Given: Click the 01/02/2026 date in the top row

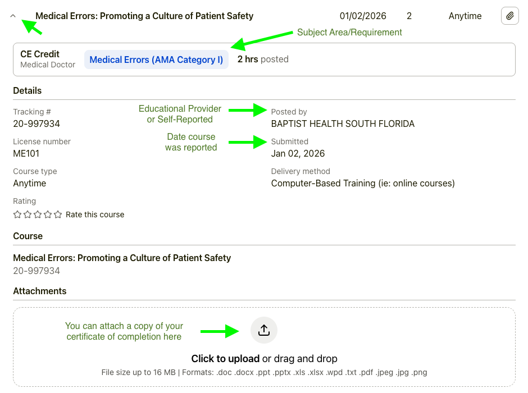Looking at the screenshot, I should (363, 16).
